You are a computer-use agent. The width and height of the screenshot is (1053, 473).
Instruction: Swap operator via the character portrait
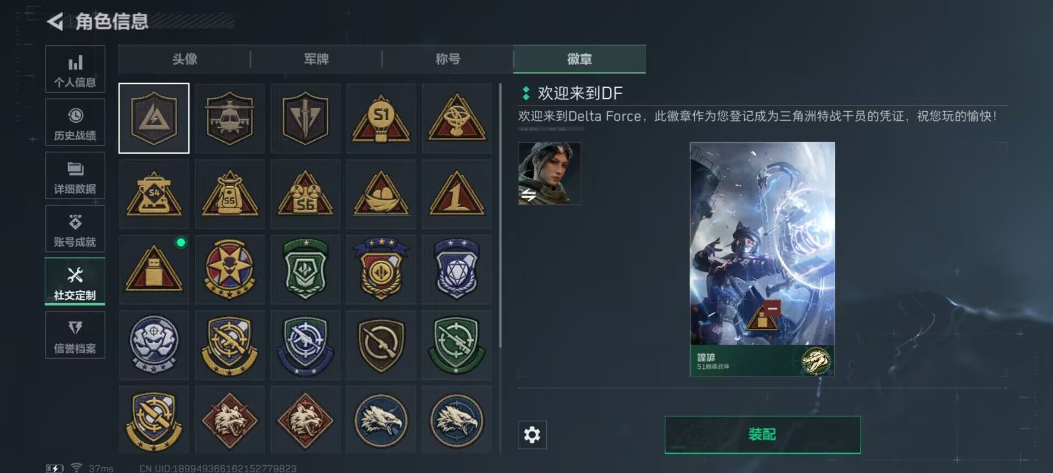[x=550, y=174]
